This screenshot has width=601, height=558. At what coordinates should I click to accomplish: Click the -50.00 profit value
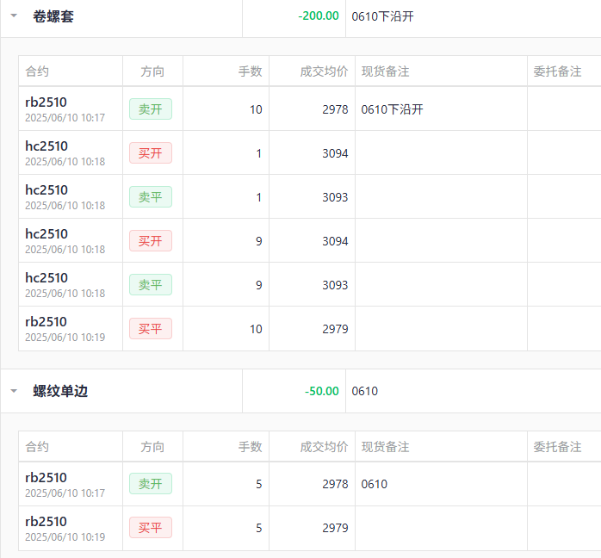(321, 391)
